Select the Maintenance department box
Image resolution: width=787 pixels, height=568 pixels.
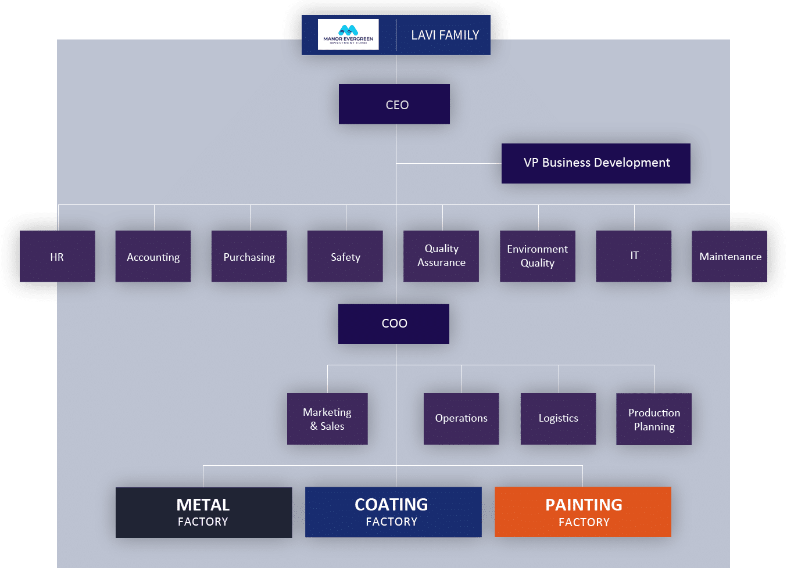[x=729, y=257]
